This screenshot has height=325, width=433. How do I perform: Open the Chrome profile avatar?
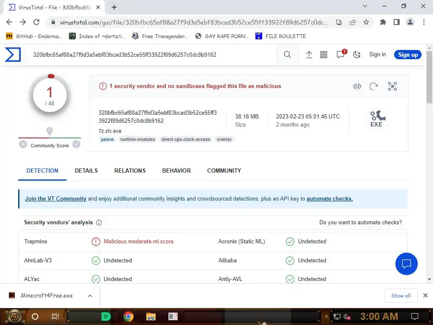point(410,22)
